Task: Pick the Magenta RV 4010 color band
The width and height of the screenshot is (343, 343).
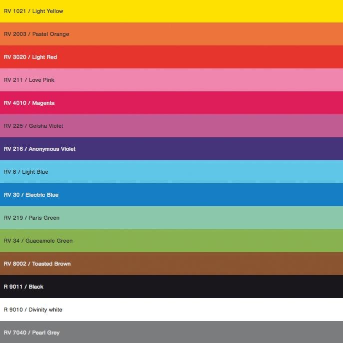Action: [172, 103]
